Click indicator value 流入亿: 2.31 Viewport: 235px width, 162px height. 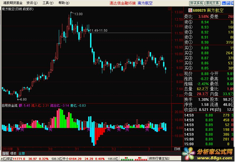(x=40, y=106)
